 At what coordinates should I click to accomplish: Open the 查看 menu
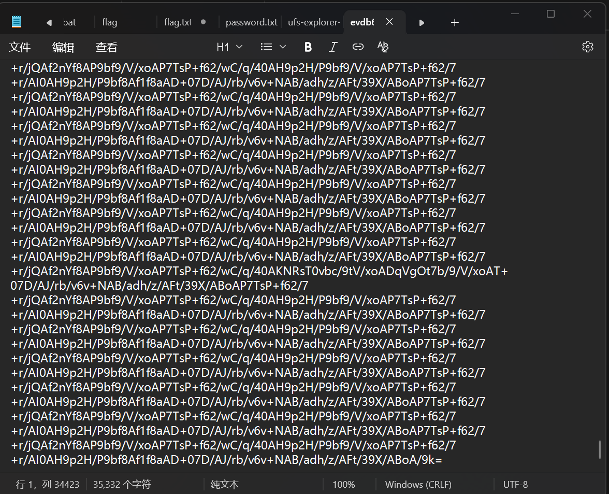pos(106,48)
